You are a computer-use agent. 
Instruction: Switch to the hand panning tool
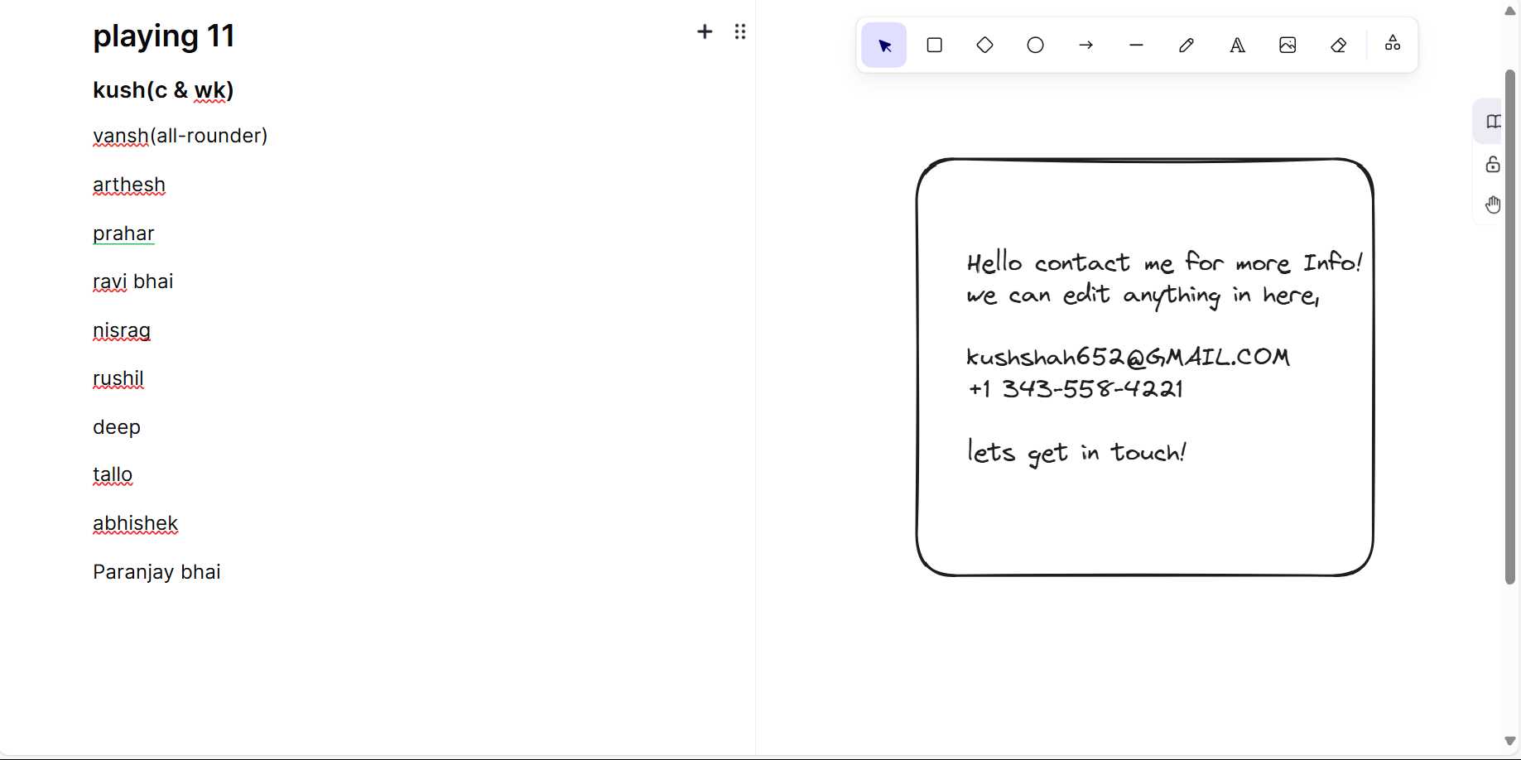[x=1493, y=204]
